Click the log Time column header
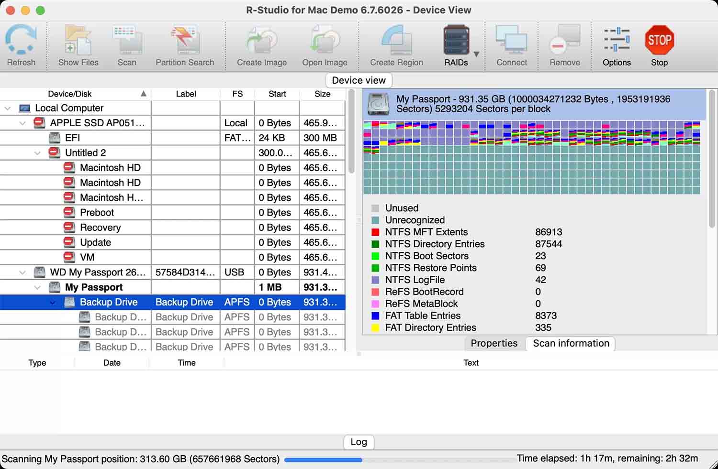The height and width of the screenshot is (469, 718). (187, 363)
